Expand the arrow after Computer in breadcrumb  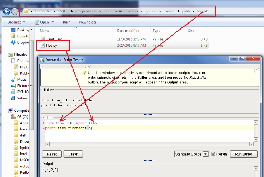pyautogui.click(x=54, y=11)
